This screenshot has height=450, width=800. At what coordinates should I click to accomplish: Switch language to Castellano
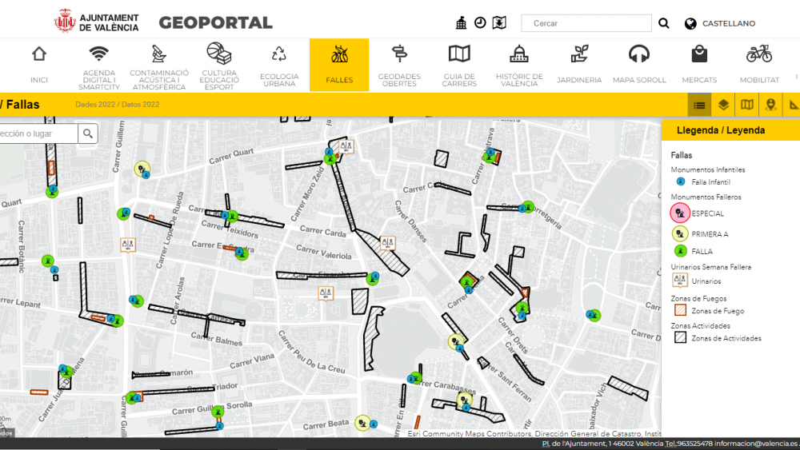point(720,24)
